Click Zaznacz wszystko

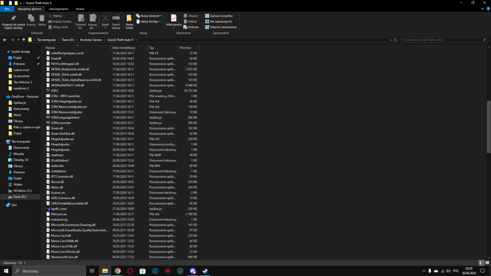[x=219, y=16]
